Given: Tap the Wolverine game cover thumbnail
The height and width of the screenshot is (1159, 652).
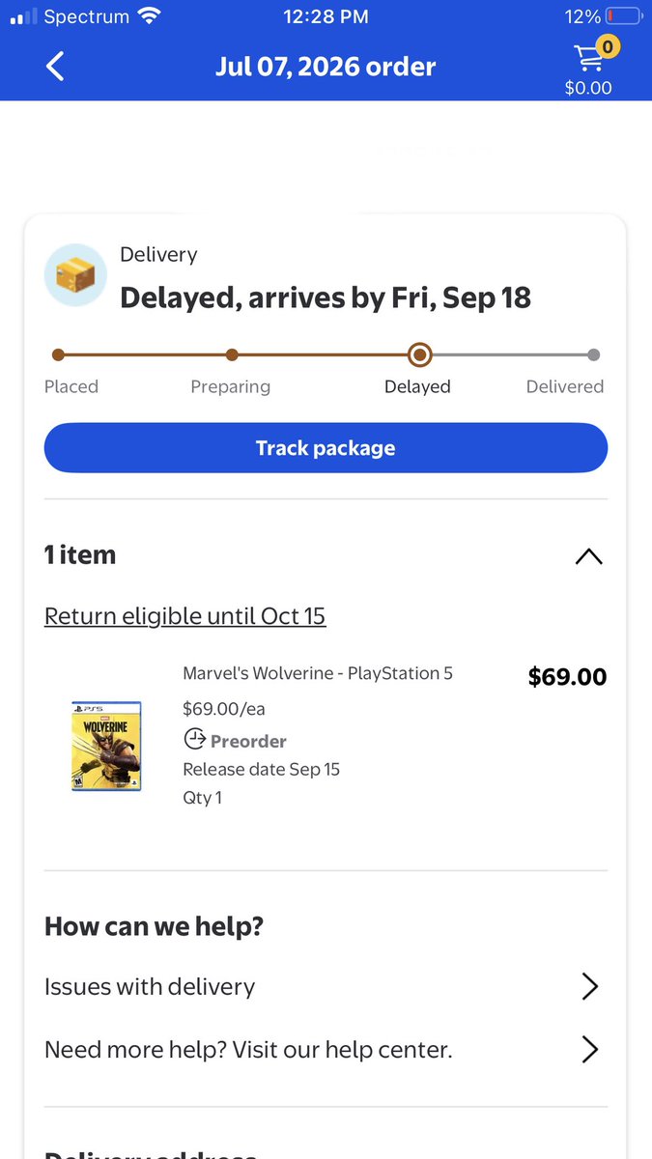Looking at the screenshot, I should coord(106,746).
